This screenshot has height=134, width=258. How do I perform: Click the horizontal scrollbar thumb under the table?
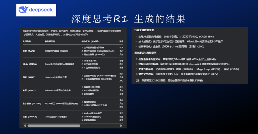pyautogui.click(x=54, y=125)
